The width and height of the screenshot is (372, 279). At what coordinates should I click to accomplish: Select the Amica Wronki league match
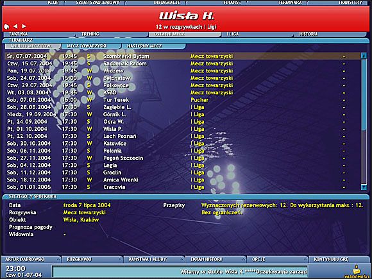tap(183, 180)
